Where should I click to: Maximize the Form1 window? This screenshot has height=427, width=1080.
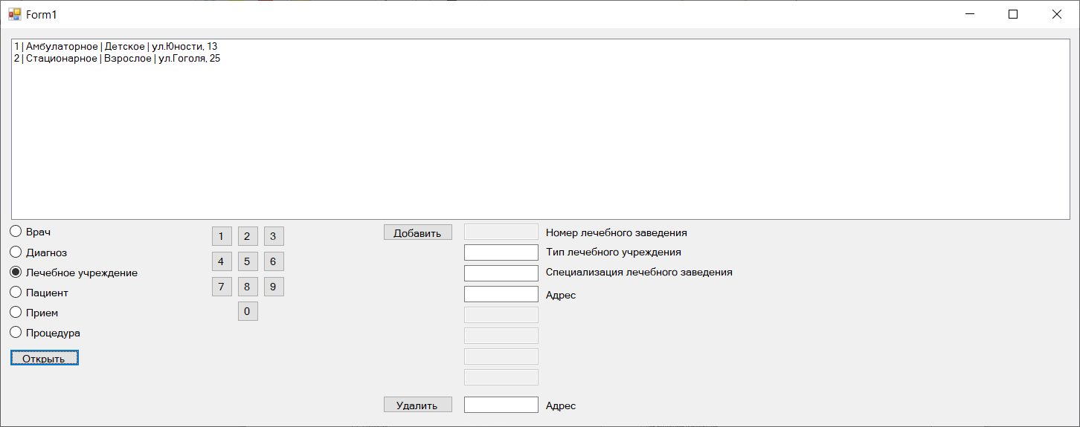pyautogui.click(x=1013, y=14)
